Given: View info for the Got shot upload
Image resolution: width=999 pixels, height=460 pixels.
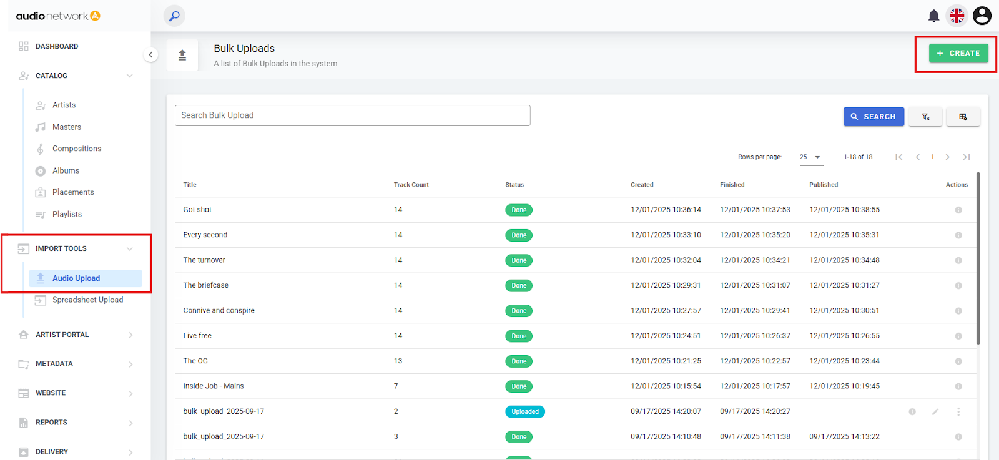Looking at the screenshot, I should tap(958, 210).
